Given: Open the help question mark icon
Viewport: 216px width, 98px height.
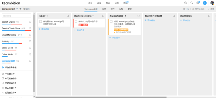Looking at the screenshot, I should pos(185,3).
